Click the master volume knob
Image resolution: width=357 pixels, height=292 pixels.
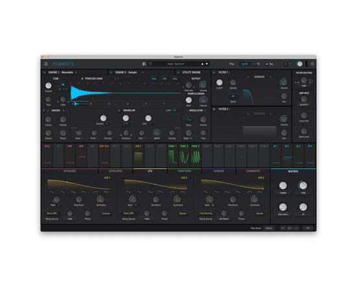300,64
